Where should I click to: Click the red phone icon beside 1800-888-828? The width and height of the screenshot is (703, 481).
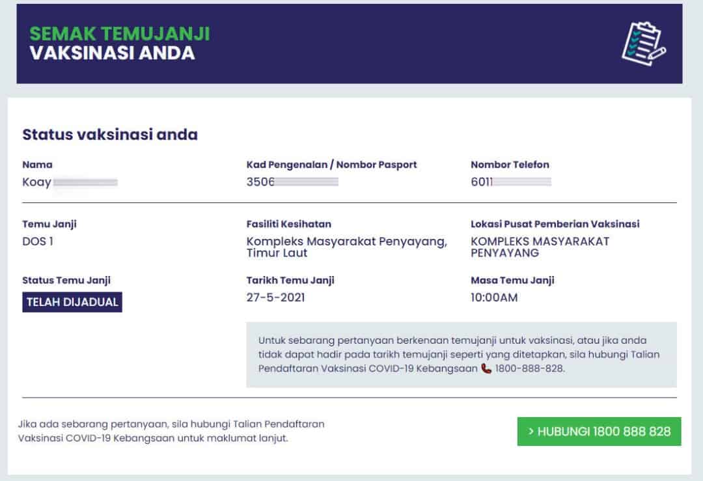(x=486, y=368)
